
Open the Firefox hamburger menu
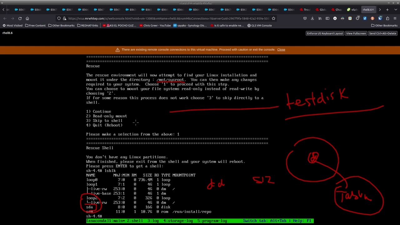tap(395, 18)
